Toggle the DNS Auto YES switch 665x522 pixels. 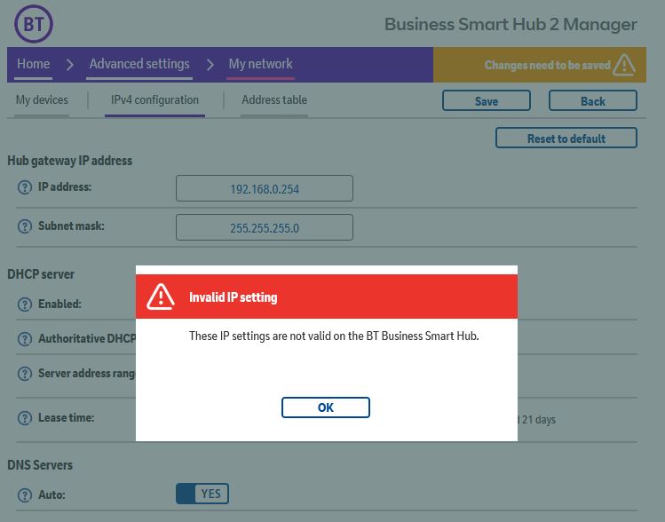click(202, 494)
